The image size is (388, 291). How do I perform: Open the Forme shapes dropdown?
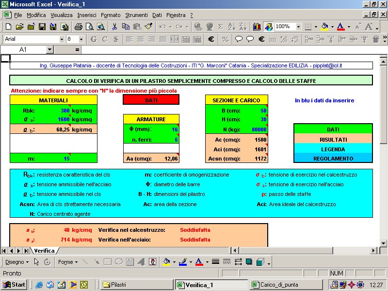(x=68, y=262)
